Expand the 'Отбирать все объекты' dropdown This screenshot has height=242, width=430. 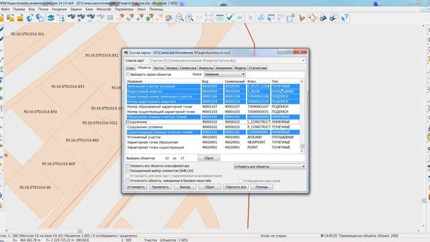click(x=269, y=167)
